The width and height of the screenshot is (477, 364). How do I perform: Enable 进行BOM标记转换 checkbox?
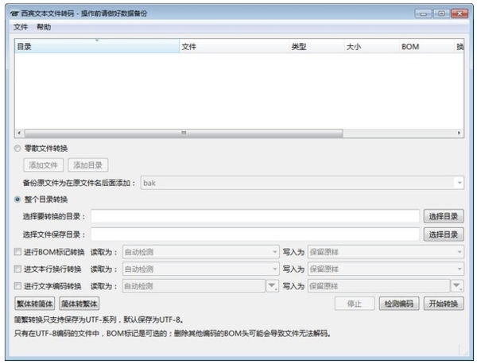point(18,252)
